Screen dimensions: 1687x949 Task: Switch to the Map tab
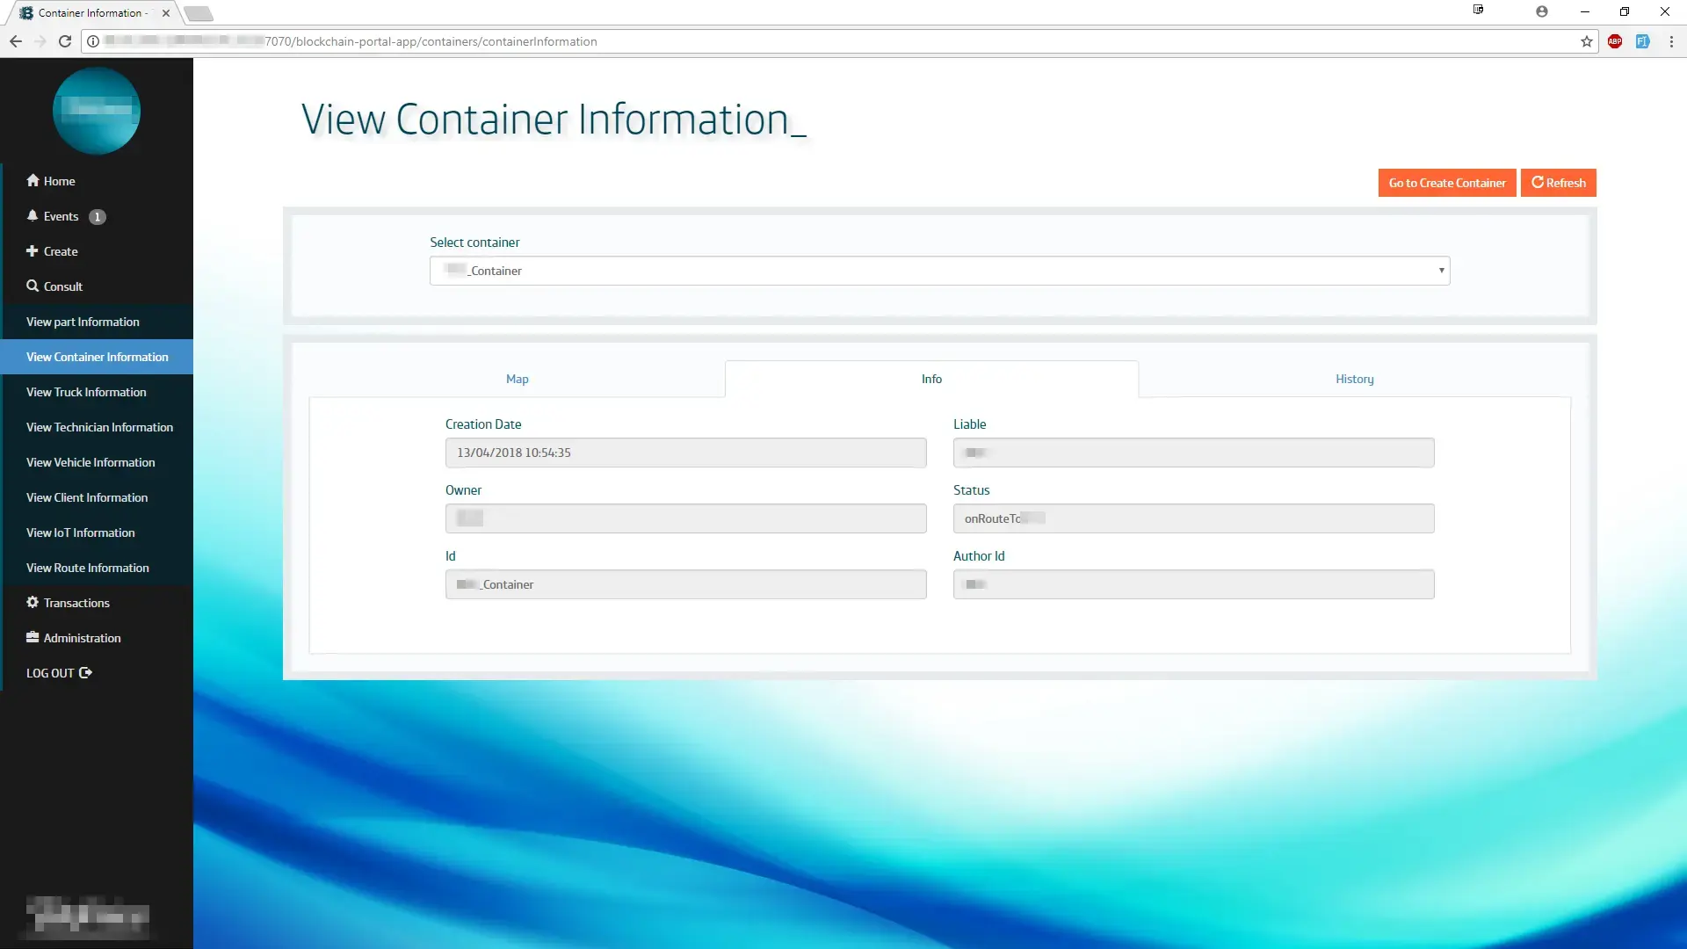pyautogui.click(x=517, y=379)
